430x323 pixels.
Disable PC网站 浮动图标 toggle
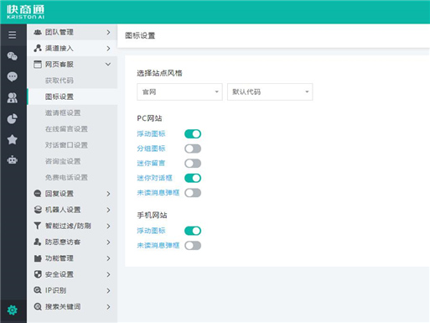(193, 134)
